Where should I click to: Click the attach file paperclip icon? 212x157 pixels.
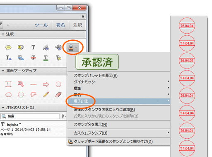pyautogui.click(x=46, y=47)
